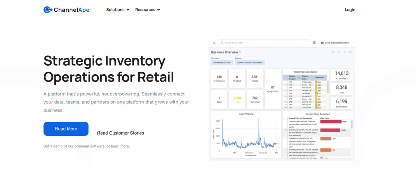The height and width of the screenshot is (170, 416).
Task: Click the folder icon in Business Overview header
Action: 350,52
